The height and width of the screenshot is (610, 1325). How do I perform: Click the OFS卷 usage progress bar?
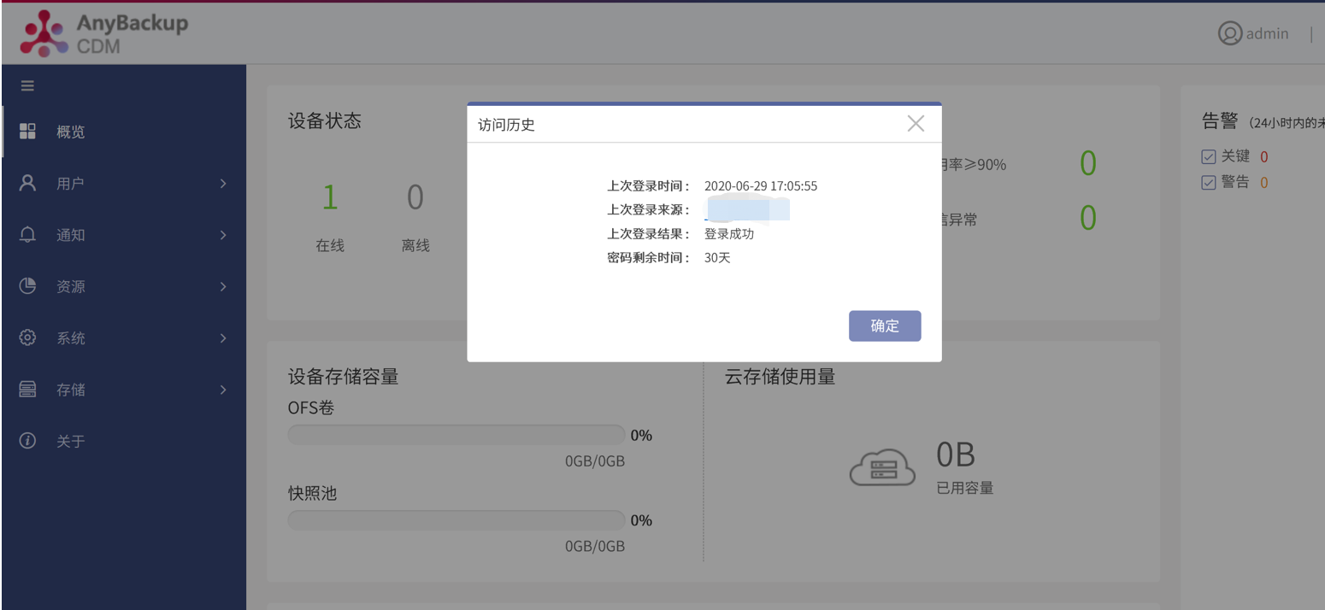tap(456, 434)
